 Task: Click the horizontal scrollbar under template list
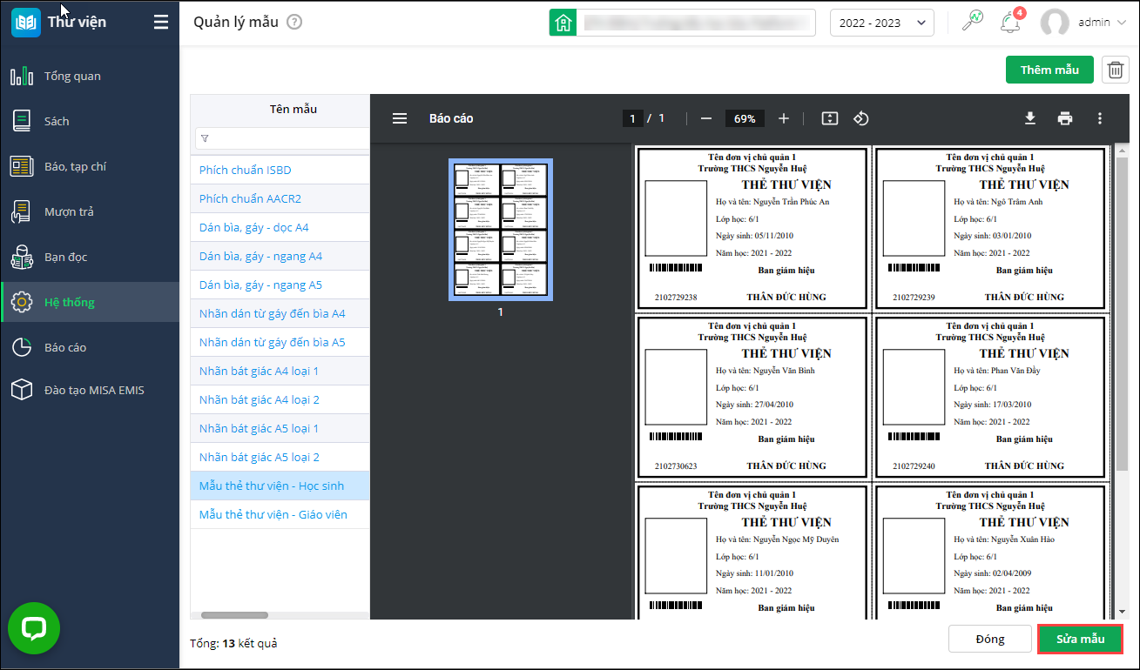pyautogui.click(x=235, y=615)
